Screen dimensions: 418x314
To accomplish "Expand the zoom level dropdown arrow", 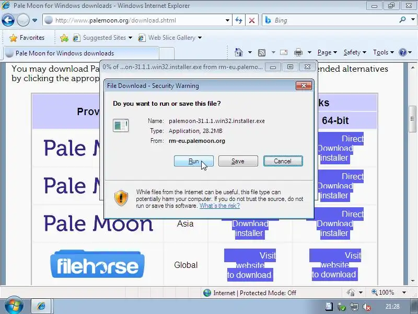I will 404,293.
